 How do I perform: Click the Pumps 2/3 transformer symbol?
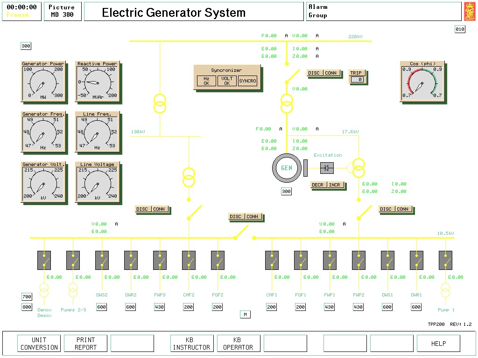click(x=73, y=290)
